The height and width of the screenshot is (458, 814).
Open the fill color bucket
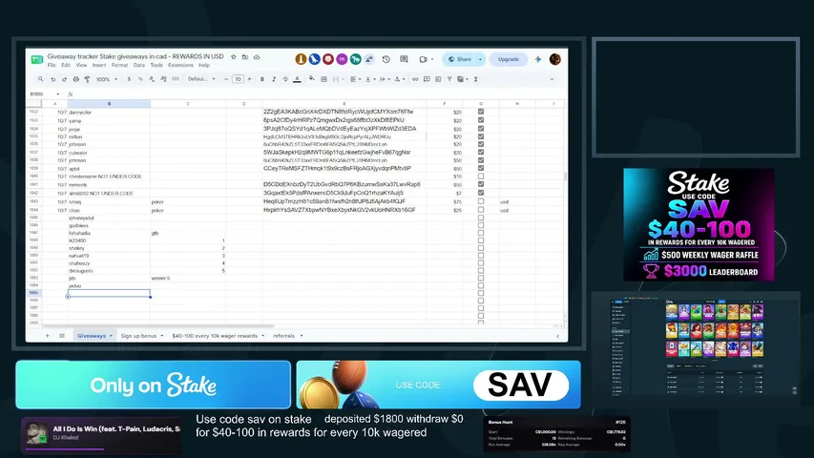coord(311,79)
